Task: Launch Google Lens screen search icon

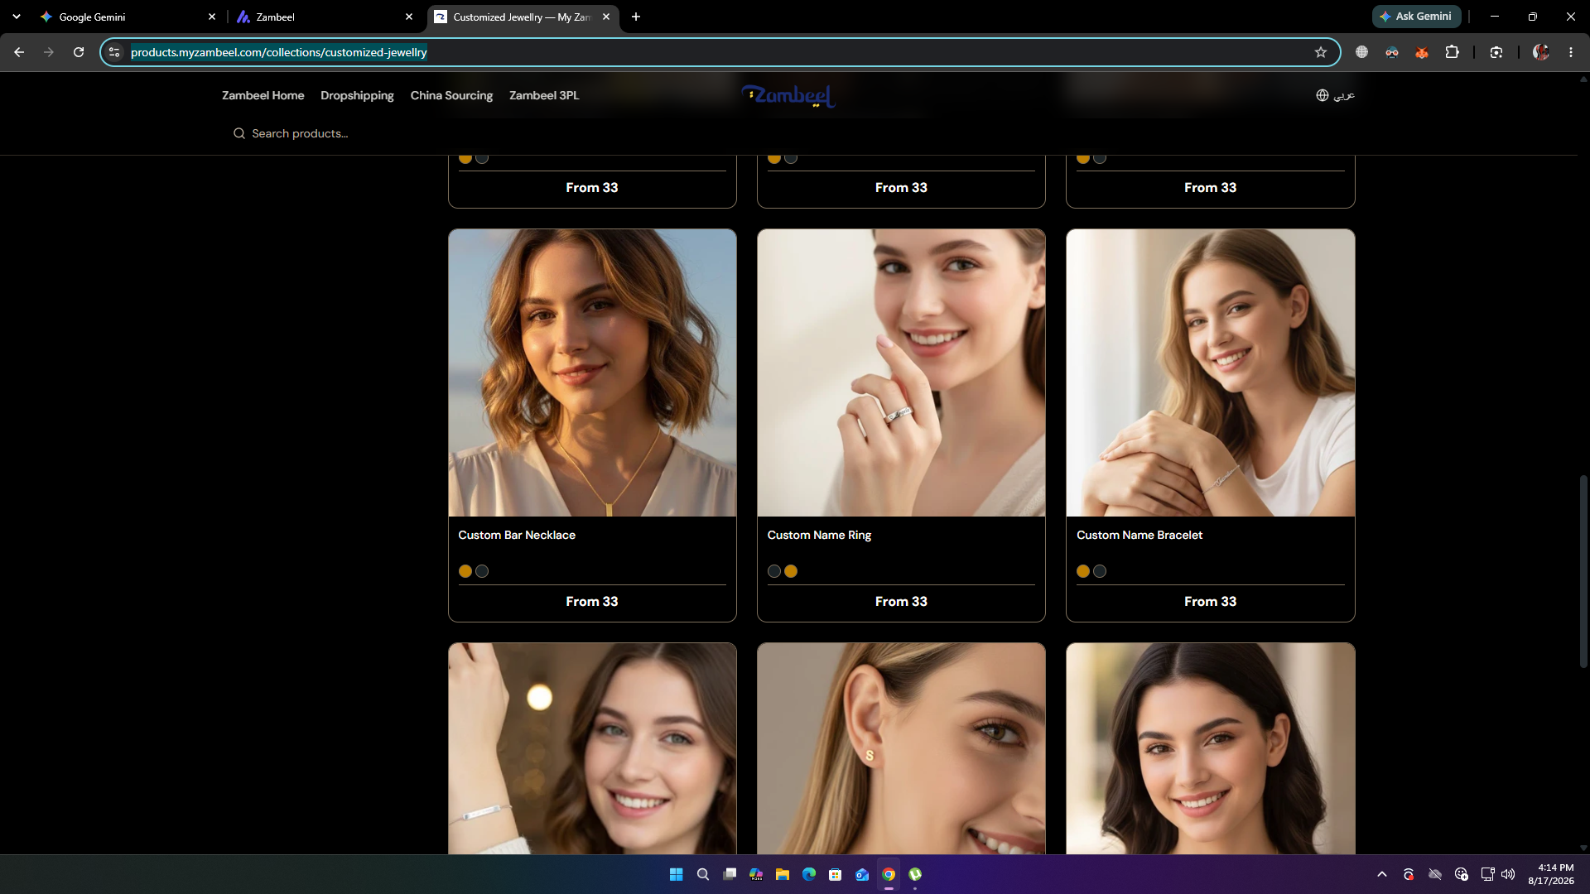Action: pyautogui.click(x=1496, y=52)
